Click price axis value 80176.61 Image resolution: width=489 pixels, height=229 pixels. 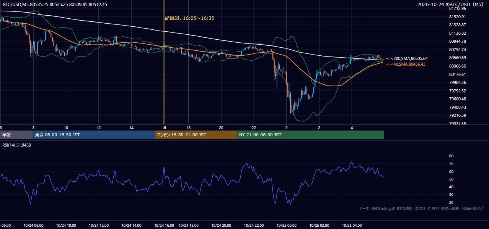[x=457, y=74]
